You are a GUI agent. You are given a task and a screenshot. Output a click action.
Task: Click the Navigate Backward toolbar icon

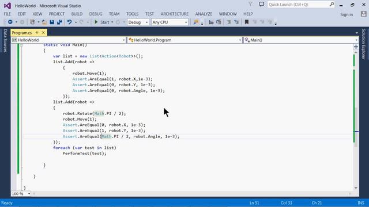click(x=10, y=22)
